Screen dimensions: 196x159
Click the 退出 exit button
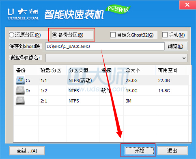(x=172, y=151)
